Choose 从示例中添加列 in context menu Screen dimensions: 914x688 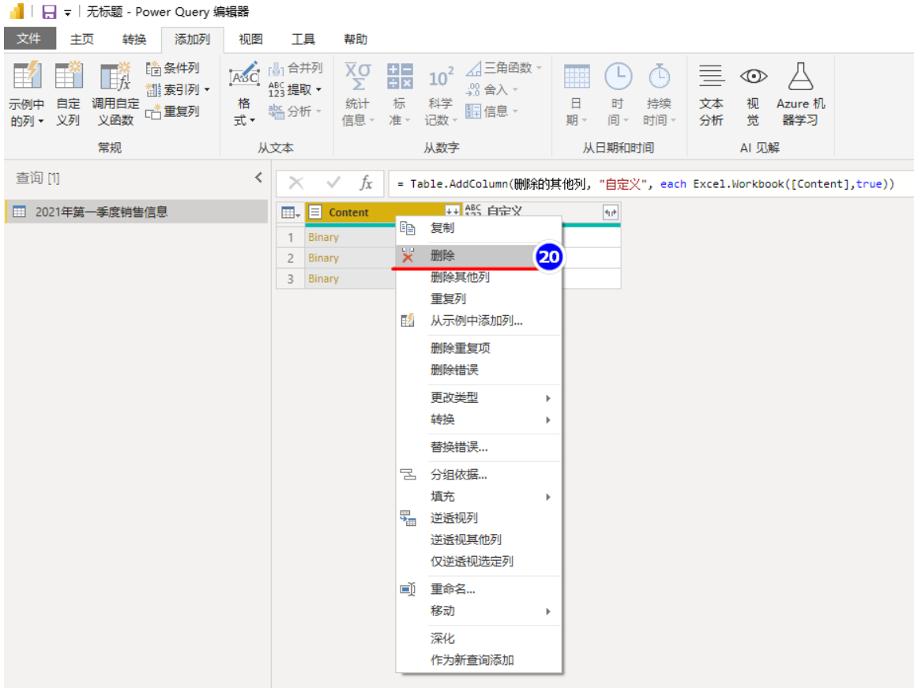point(479,321)
